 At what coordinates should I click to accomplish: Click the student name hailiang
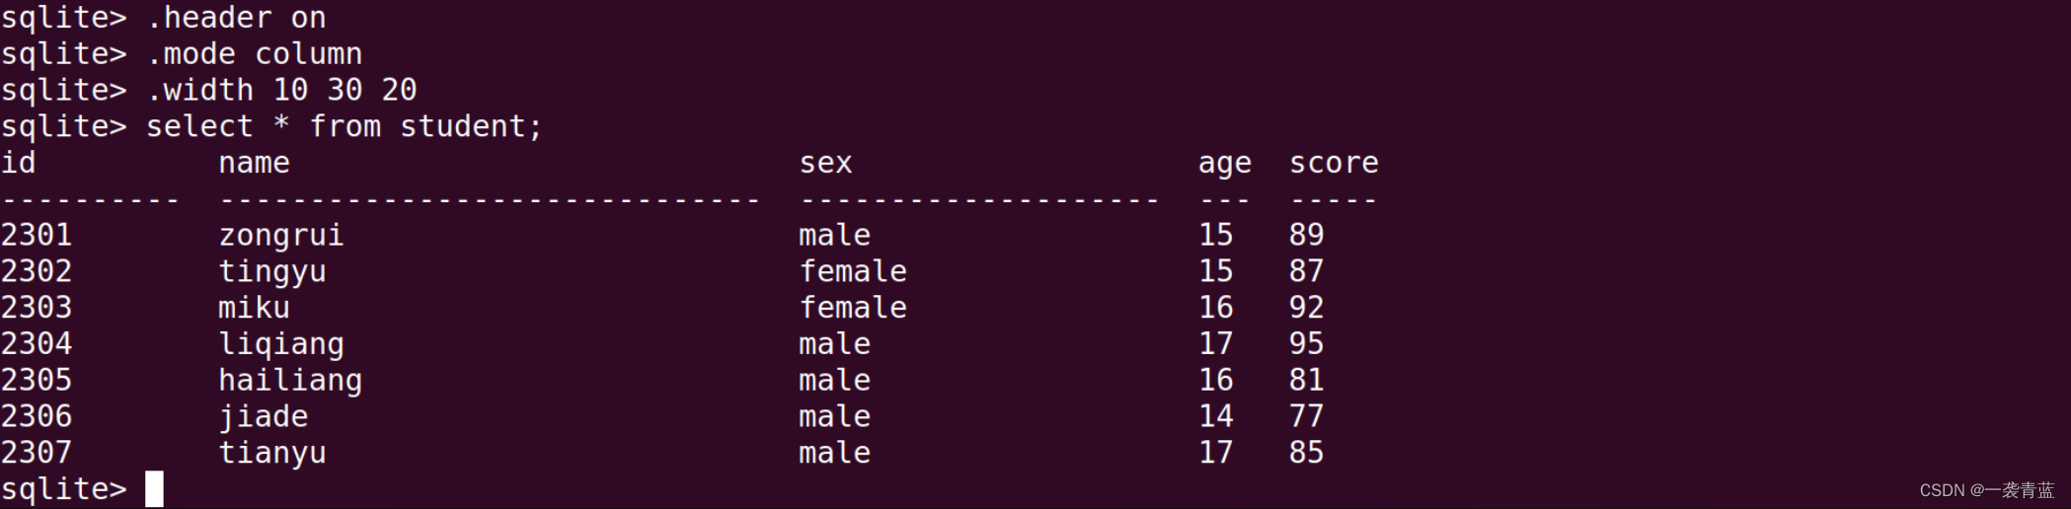[x=290, y=381]
